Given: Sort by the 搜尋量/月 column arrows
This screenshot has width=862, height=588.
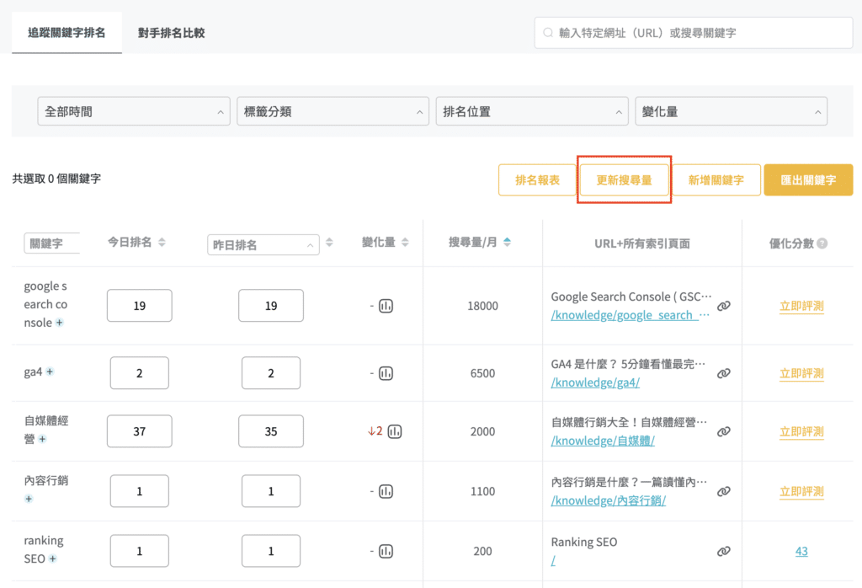Looking at the screenshot, I should point(507,243).
